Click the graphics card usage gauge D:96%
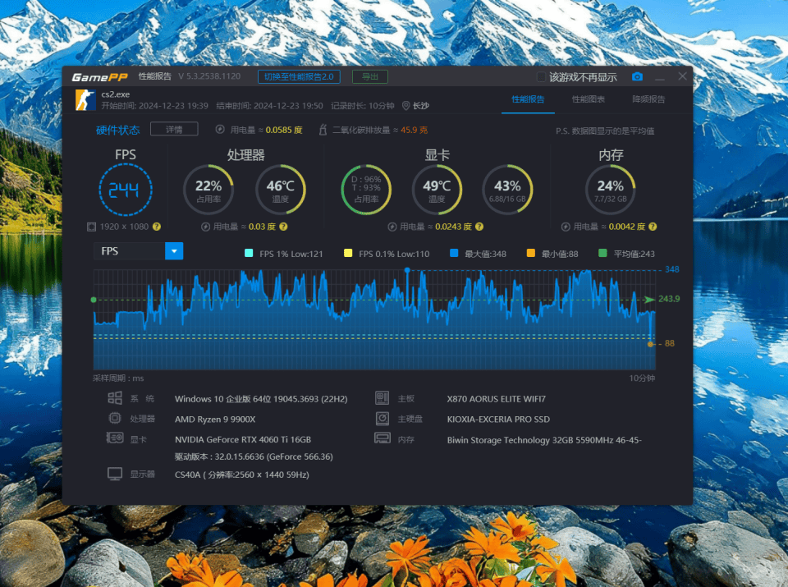This screenshot has width=788, height=587. point(366,190)
